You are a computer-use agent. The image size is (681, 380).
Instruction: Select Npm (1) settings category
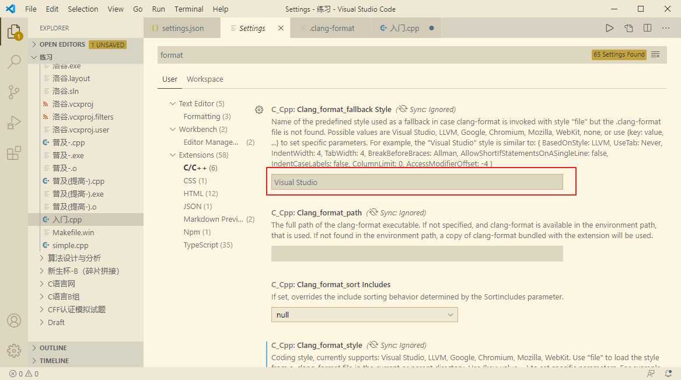[x=197, y=232]
